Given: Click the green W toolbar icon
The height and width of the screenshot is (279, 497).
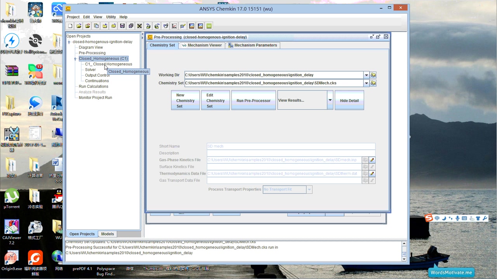Looking at the screenshot, I should pos(209,26).
